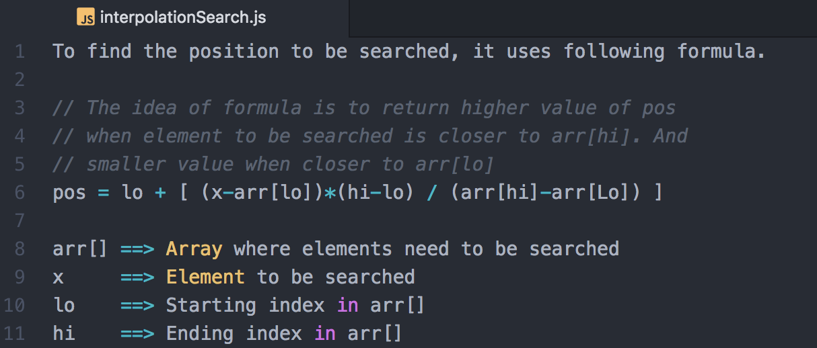Viewport: 817px width, 348px height.
Task: Place cursor on the word 'formula.' in line 1
Action: pos(721,52)
